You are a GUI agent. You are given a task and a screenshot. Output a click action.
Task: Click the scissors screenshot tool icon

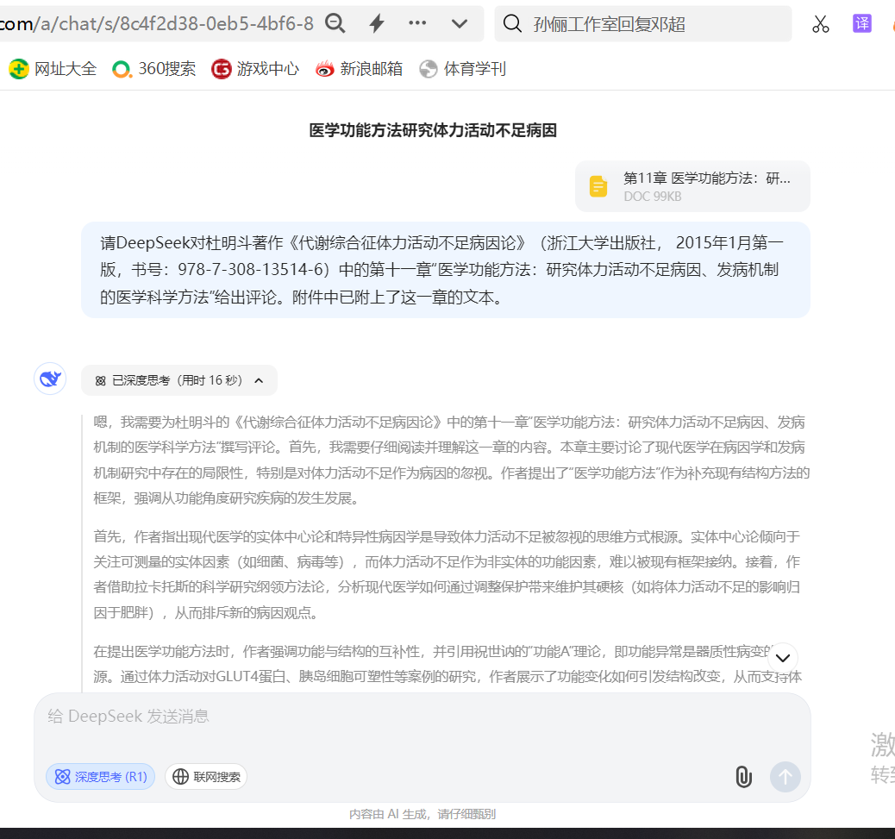(821, 23)
